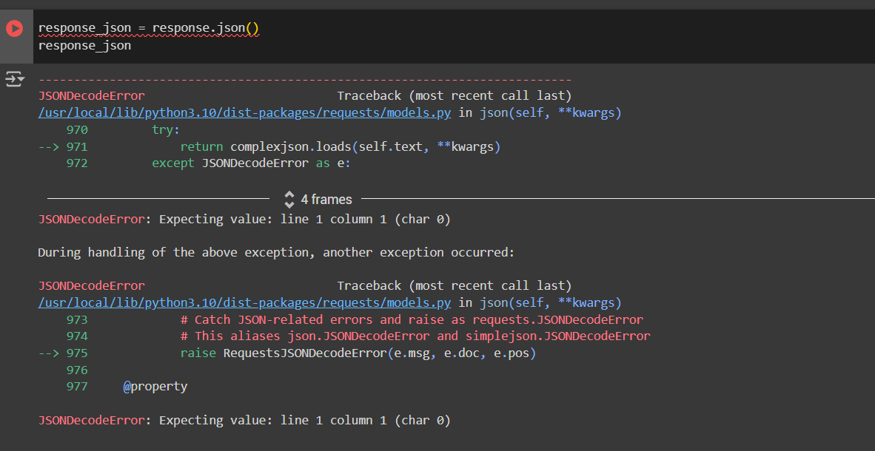Click line 972 'except JSONDecodeError as e:'
Image resolution: width=875 pixels, height=451 pixels.
pos(250,163)
